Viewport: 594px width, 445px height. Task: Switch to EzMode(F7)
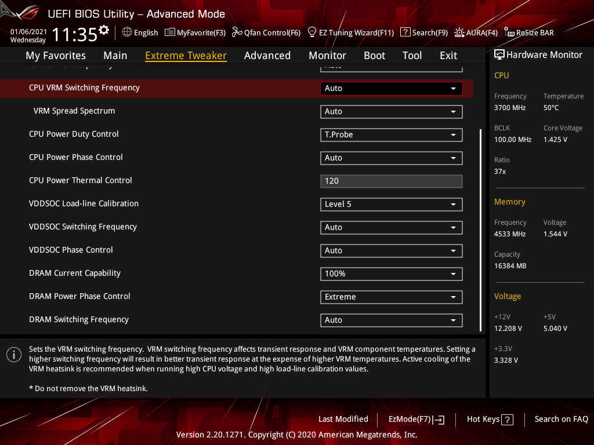(416, 420)
